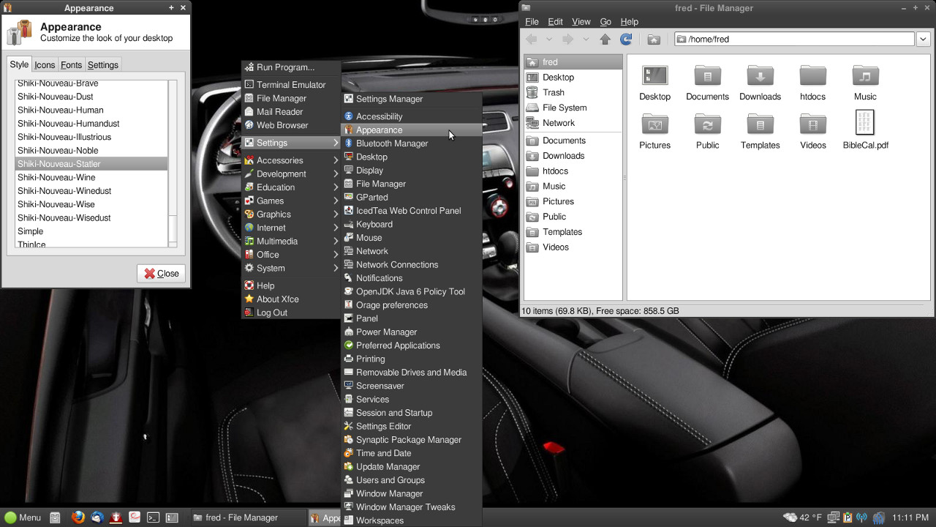This screenshot has height=527, width=936.
Task: Open the Go menu in File Manager
Action: point(605,22)
